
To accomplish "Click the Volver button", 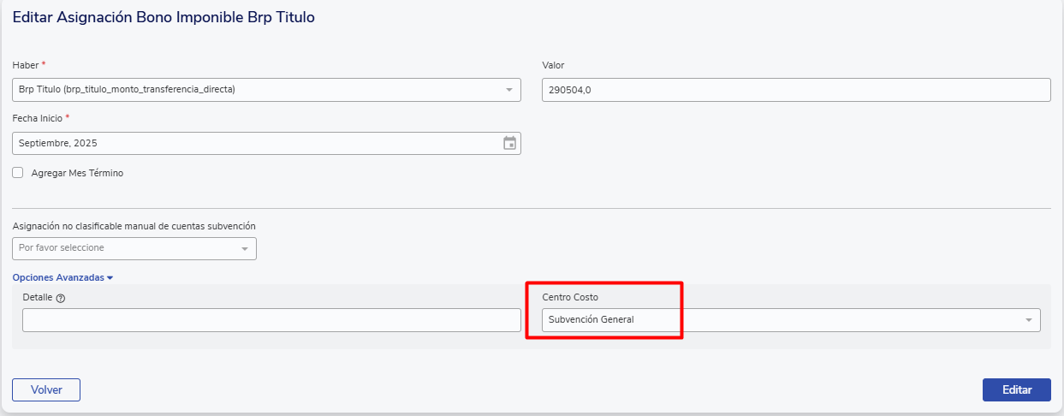I will tap(46, 389).
